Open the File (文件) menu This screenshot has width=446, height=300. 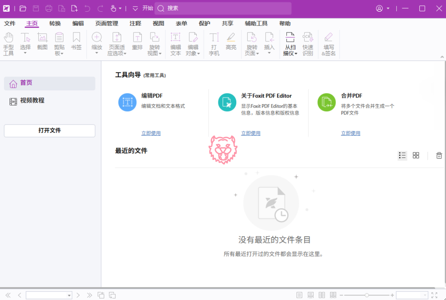10,24
